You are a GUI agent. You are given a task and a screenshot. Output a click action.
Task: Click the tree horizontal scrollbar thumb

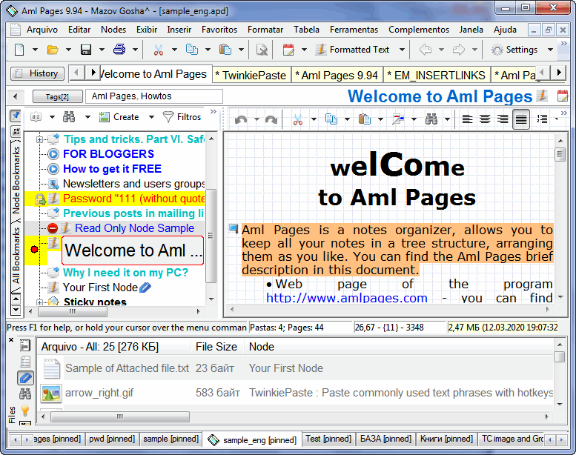[73, 311]
